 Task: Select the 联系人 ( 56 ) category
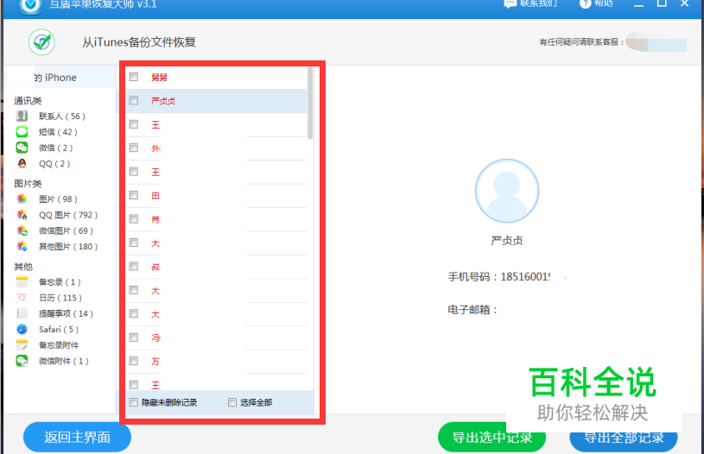click(x=62, y=117)
